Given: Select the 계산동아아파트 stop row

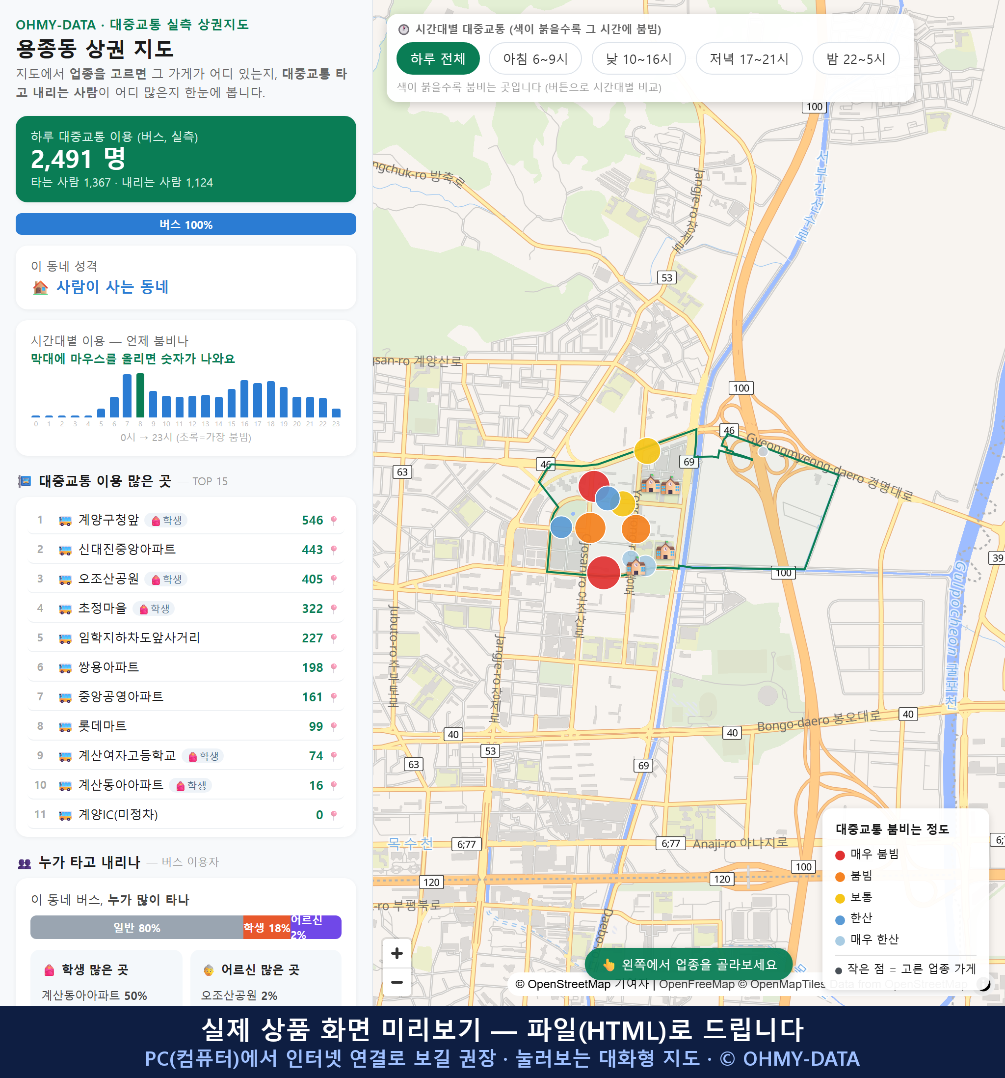Looking at the screenshot, I should [186, 785].
